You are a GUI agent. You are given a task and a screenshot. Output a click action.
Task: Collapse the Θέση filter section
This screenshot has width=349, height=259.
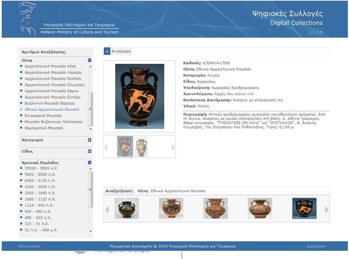[x=89, y=60]
